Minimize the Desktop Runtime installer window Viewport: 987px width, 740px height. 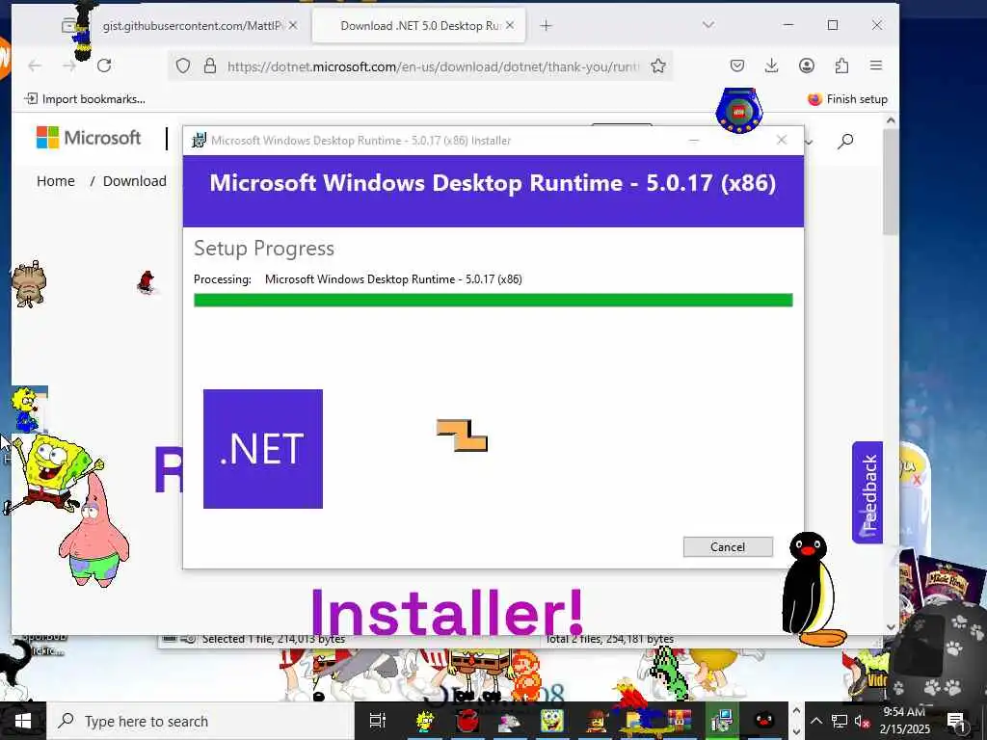tap(694, 140)
